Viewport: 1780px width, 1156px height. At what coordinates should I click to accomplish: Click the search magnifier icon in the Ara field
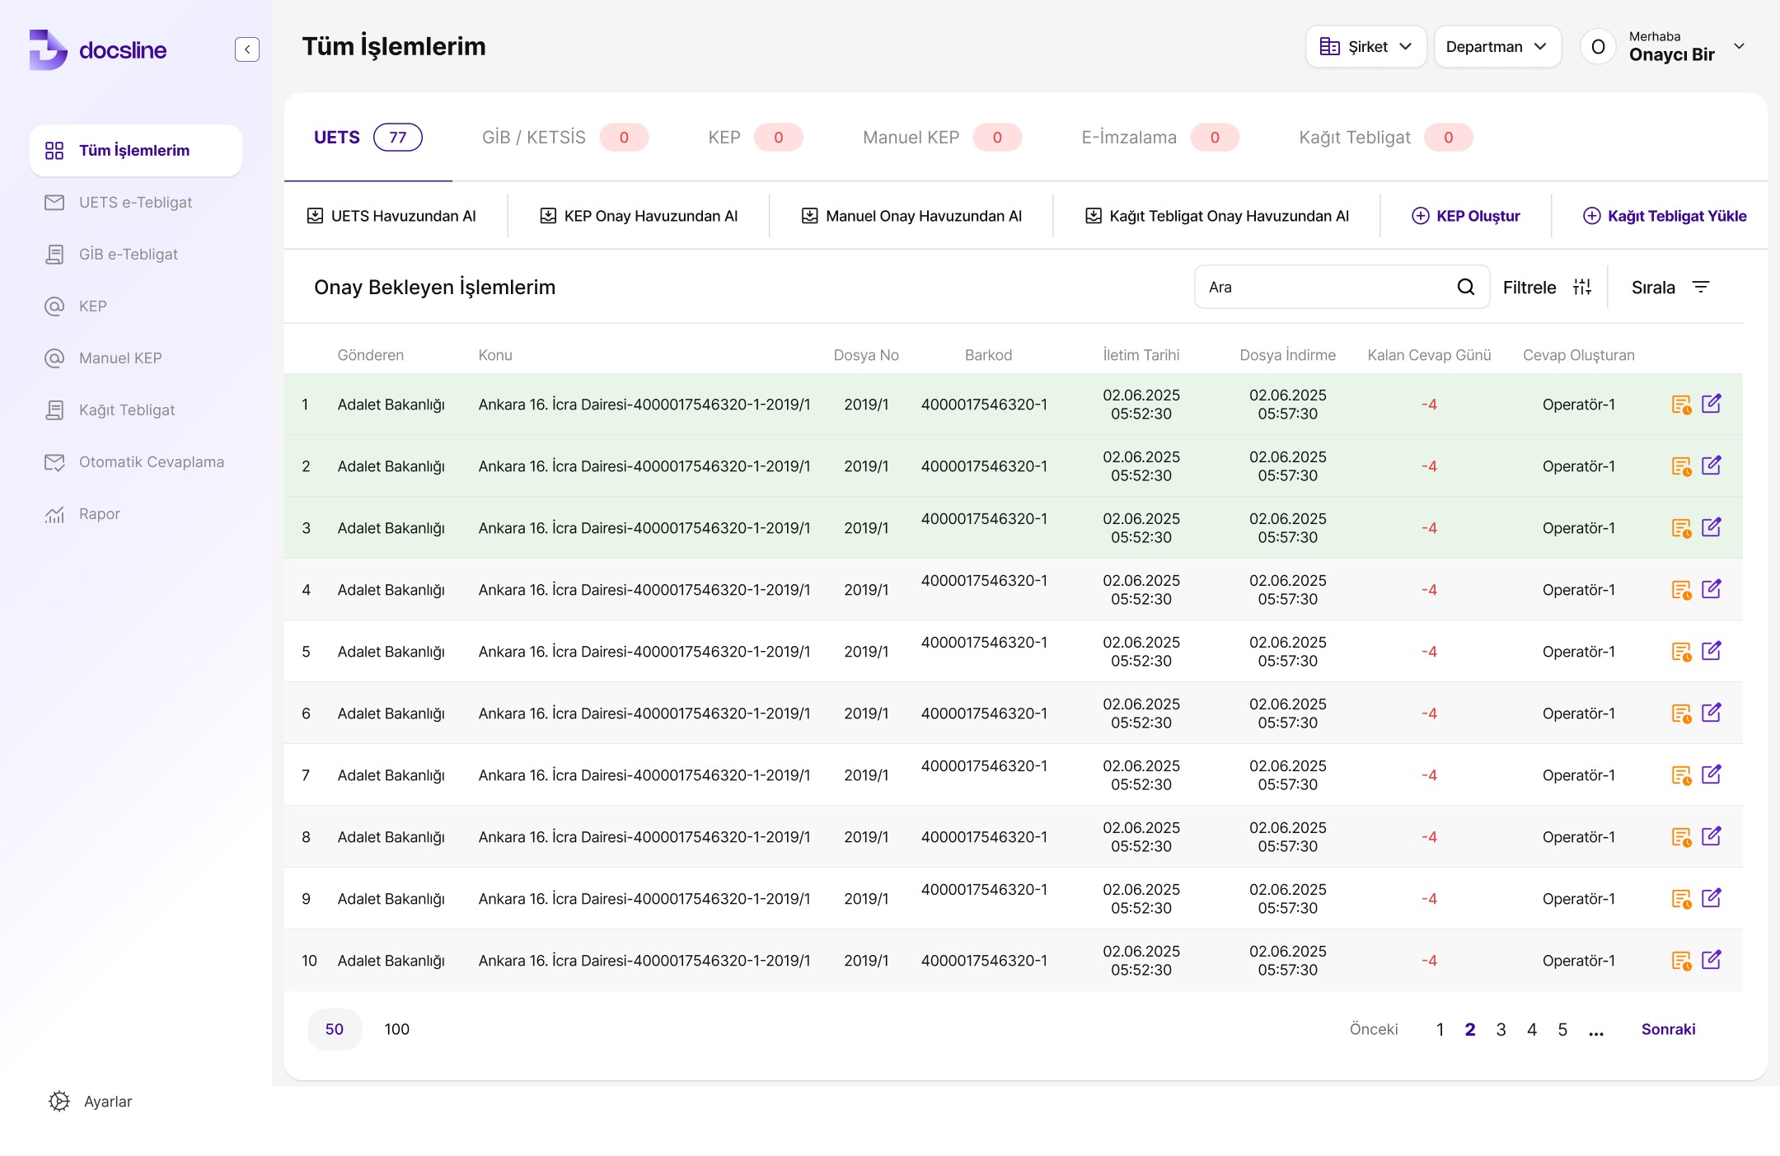coord(1465,287)
